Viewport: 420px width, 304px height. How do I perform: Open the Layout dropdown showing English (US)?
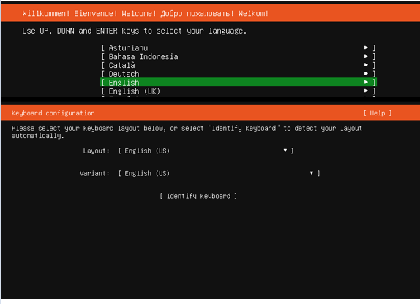[206, 151]
